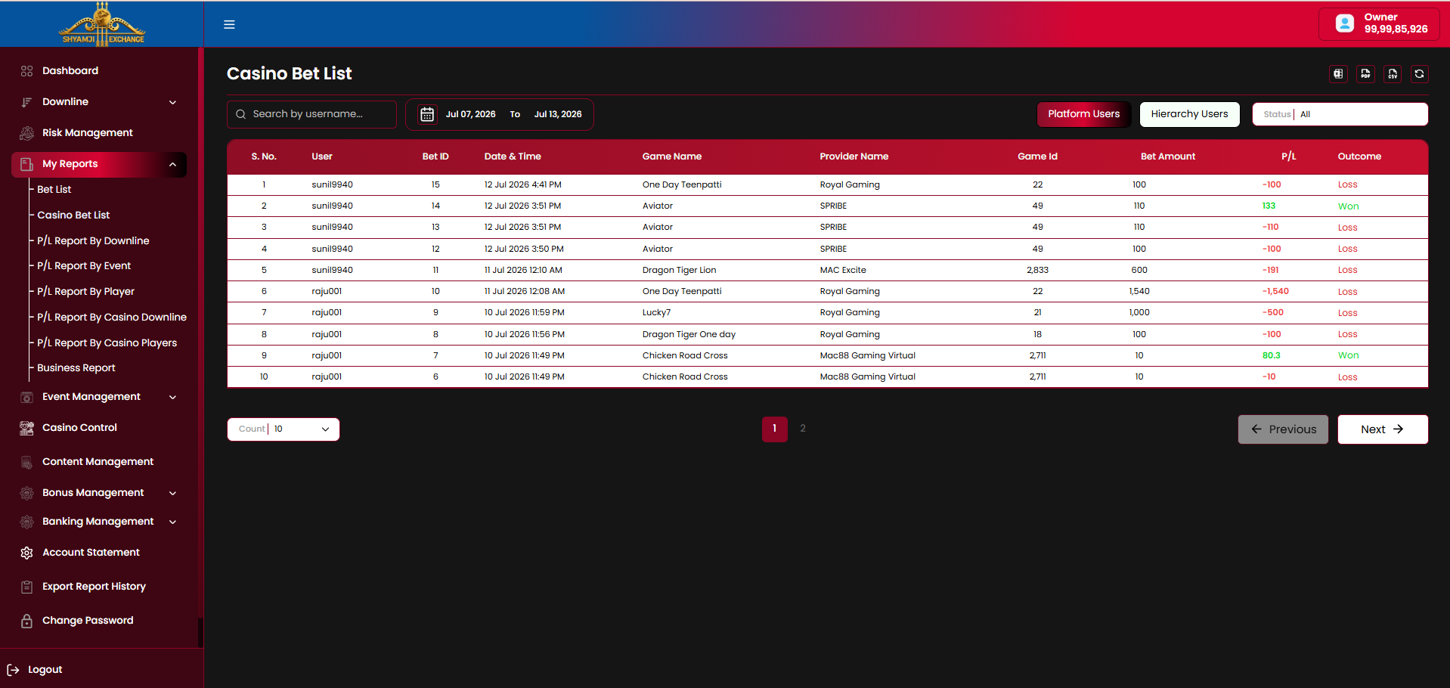The height and width of the screenshot is (688, 1450).
Task: Click the MAC Excite provider cell
Action: (843, 270)
